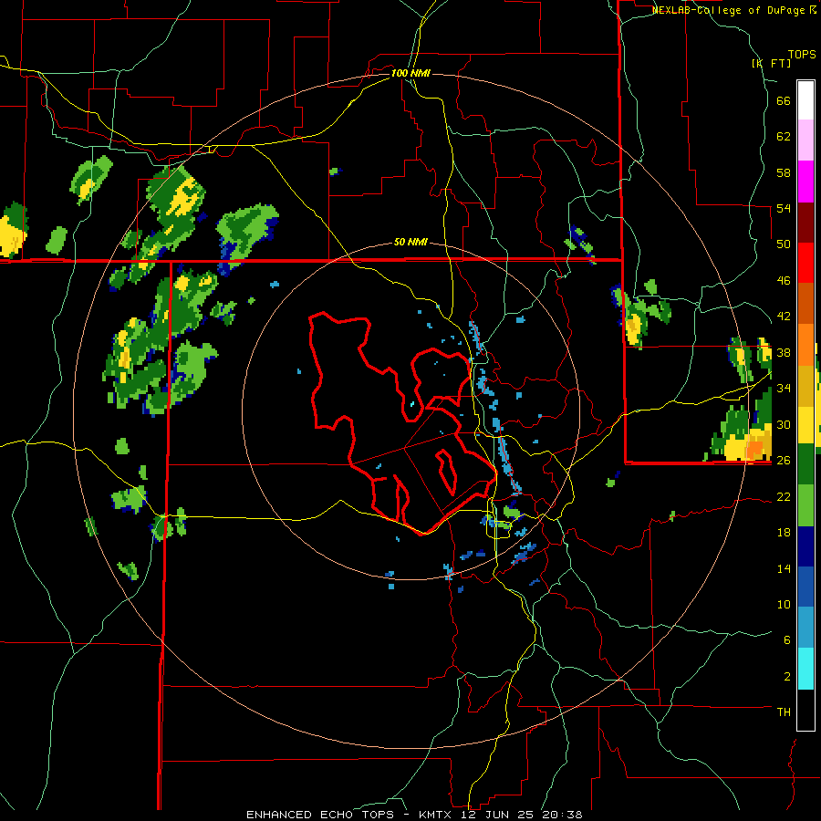Viewport: 821px width, 821px height.
Task: Click the burnt orange legend swatch
Action: (805, 303)
